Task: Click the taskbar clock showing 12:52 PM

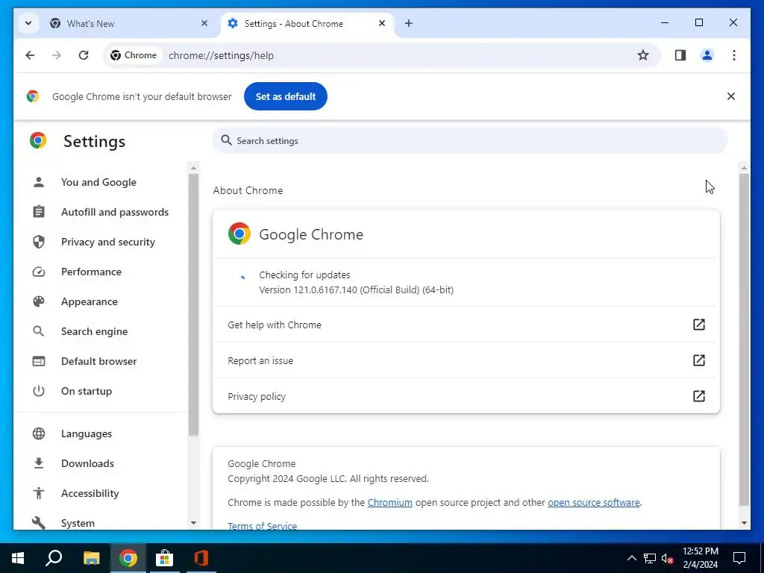Action: click(700, 558)
